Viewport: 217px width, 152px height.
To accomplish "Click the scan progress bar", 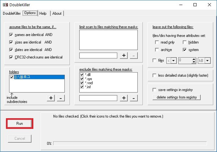I will click(130, 143).
